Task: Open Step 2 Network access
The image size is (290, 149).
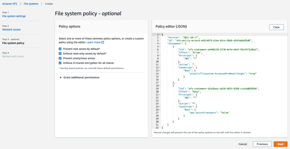Action: coord(11,29)
